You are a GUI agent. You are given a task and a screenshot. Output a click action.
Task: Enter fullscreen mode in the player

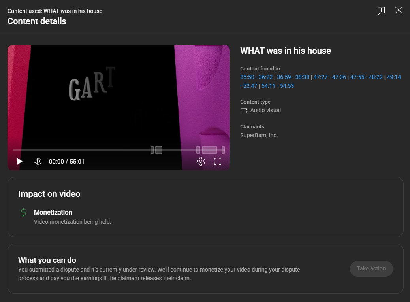pos(218,161)
